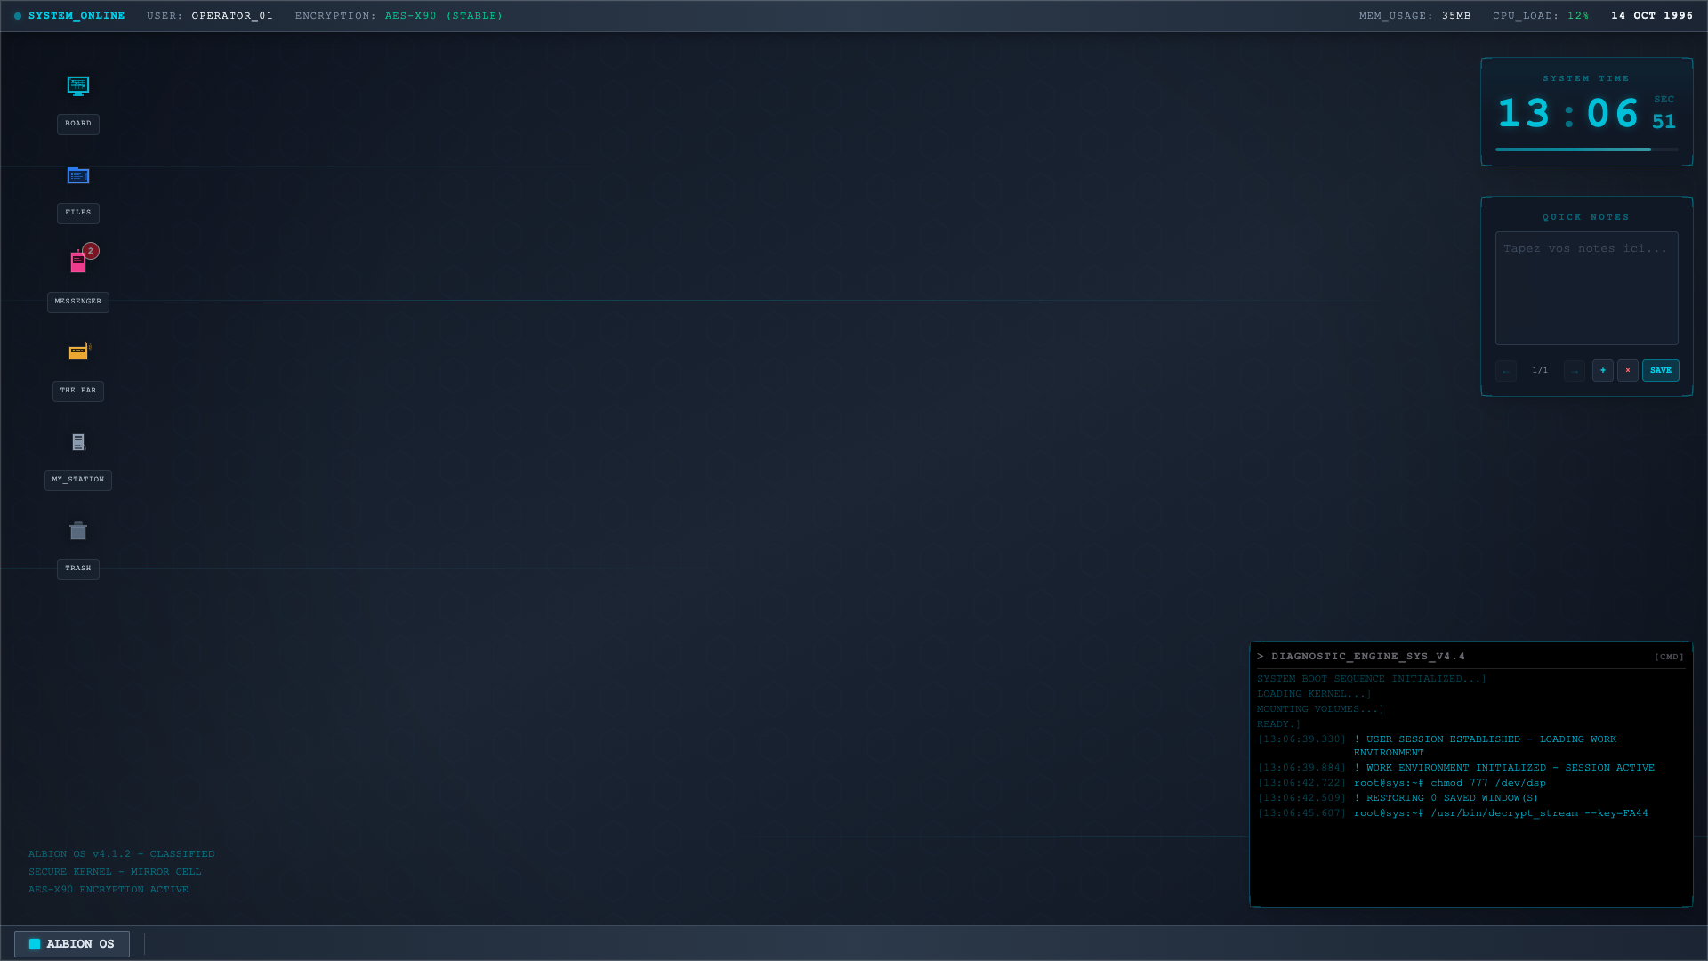Open the BOARD desktop icon
Screen dimensions: 1708x961
[78, 87]
